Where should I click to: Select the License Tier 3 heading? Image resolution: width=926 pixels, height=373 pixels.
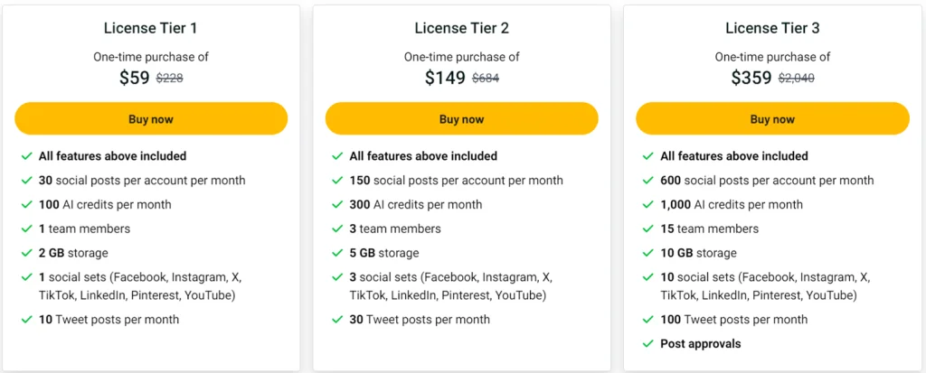[x=772, y=28]
